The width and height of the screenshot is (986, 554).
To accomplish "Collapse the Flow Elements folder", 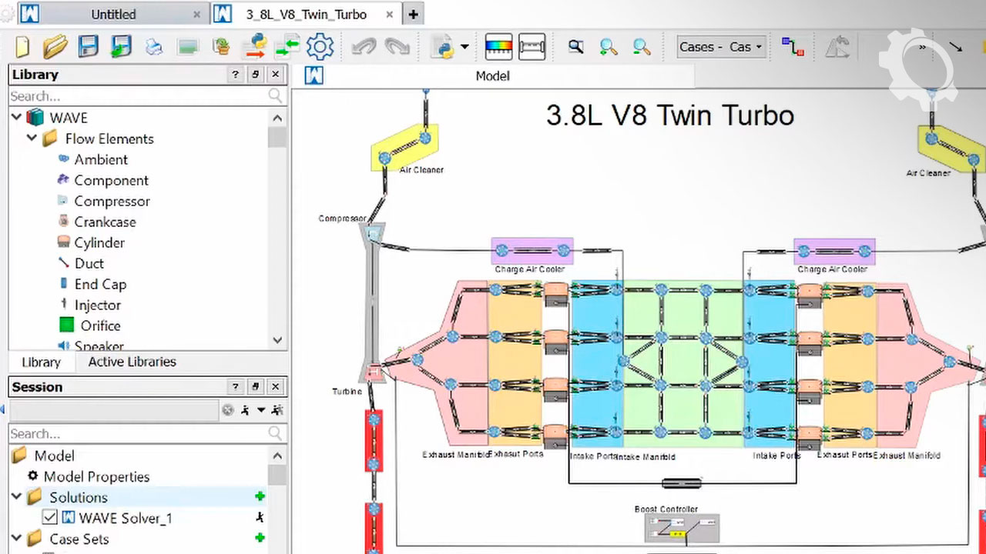I will coord(32,138).
